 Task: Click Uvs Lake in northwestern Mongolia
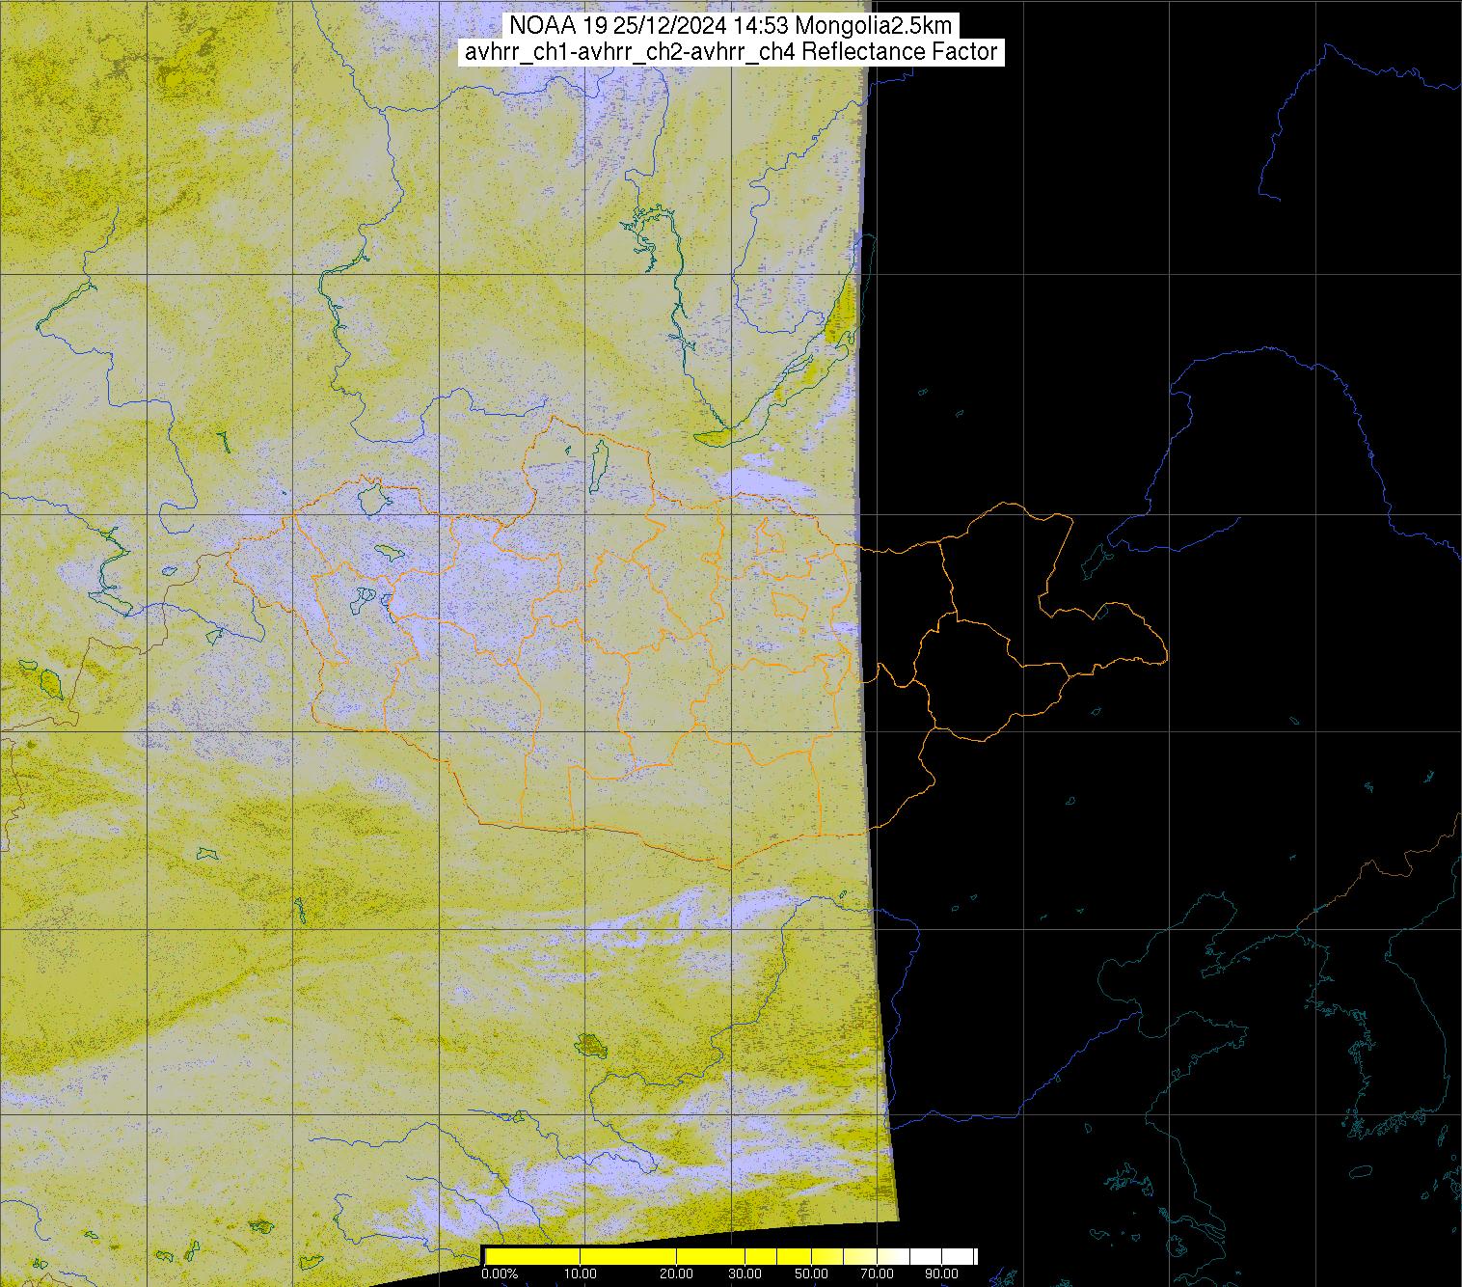click(372, 499)
